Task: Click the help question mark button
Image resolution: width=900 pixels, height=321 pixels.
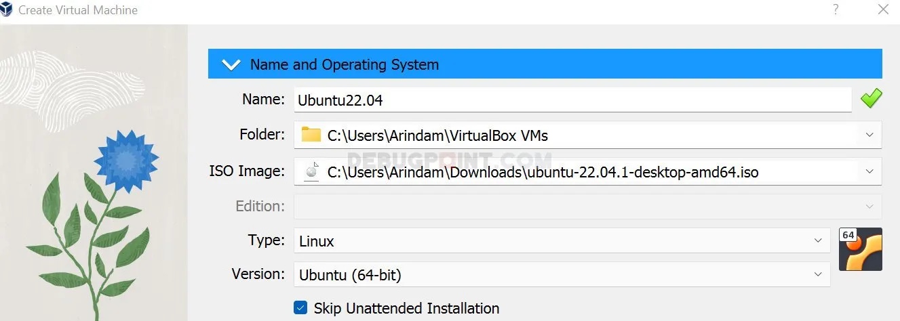Action: (x=836, y=9)
